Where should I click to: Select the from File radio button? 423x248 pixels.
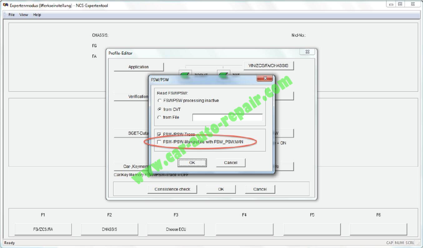pos(160,117)
